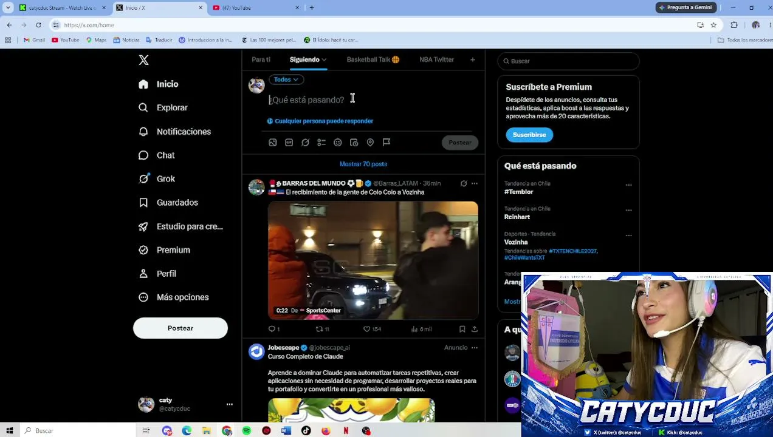
Task: Open the Windows Start menu
Action: pos(9,431)
